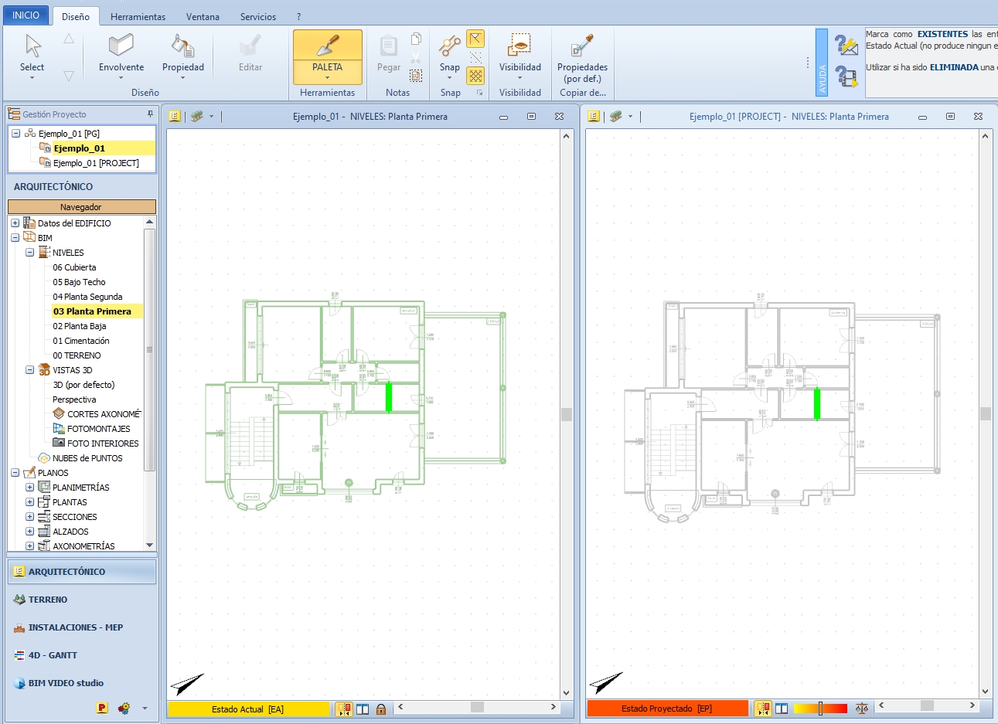
Task: Click the Snap points icon
Action: click(x=450, y=46)
